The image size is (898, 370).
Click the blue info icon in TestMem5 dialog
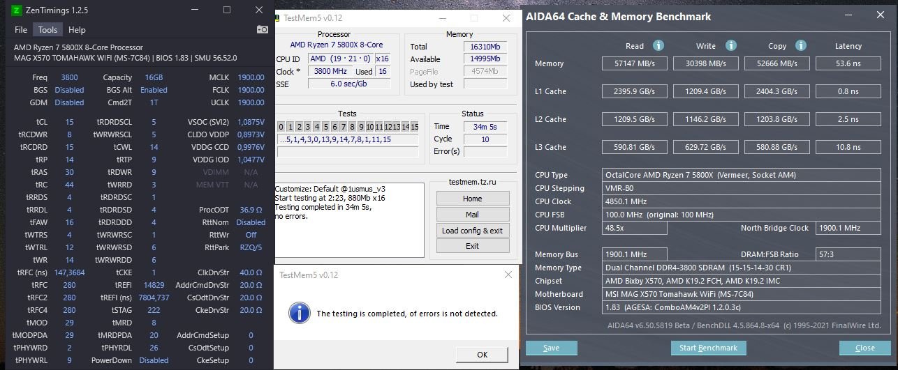click(300, 312)
